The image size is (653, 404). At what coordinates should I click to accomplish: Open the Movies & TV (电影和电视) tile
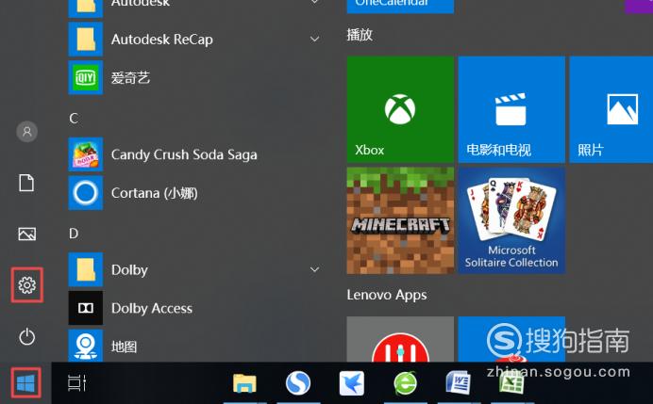click(x=511, y=109)
